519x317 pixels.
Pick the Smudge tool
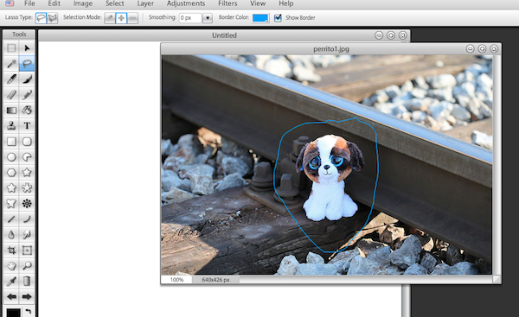27,235
